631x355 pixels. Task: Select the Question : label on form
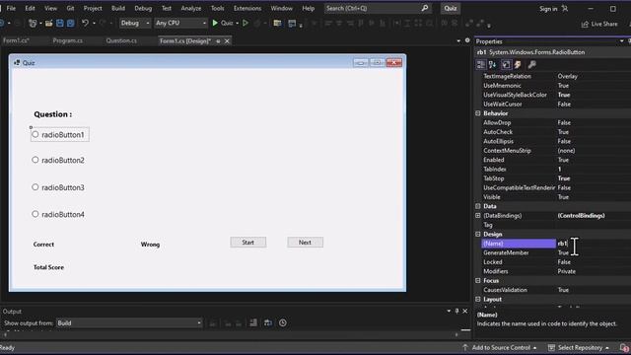point(52,114)
